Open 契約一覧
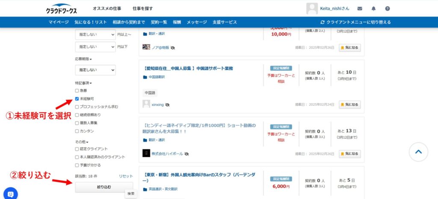438x199 pixels. point(159,22)
